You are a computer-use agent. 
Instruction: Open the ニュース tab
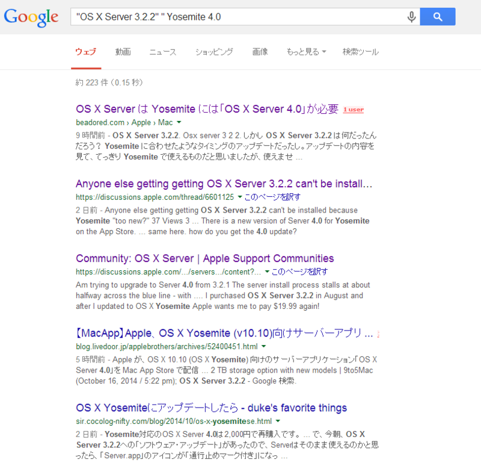tap(163, 52)
